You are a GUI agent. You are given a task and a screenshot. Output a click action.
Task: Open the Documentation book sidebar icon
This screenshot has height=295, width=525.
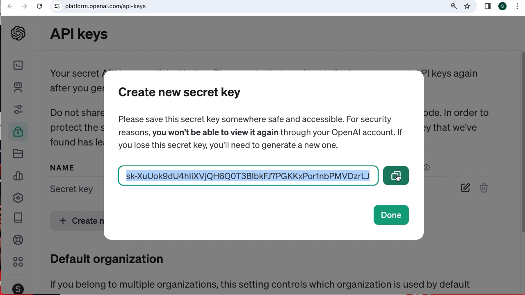pyautogui.click(x=18, y=218)
